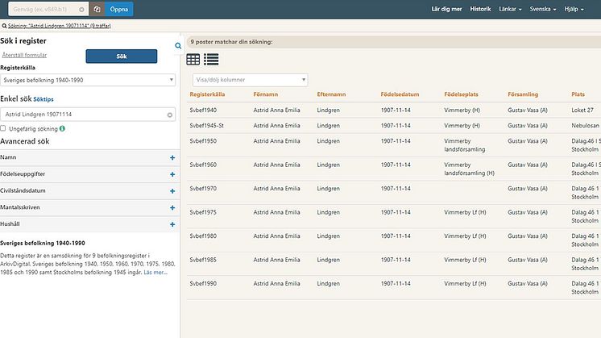Click the magnifier icon beside search panel
The width and height of the screenshot is (601, 338).
(x=178, y=46)
